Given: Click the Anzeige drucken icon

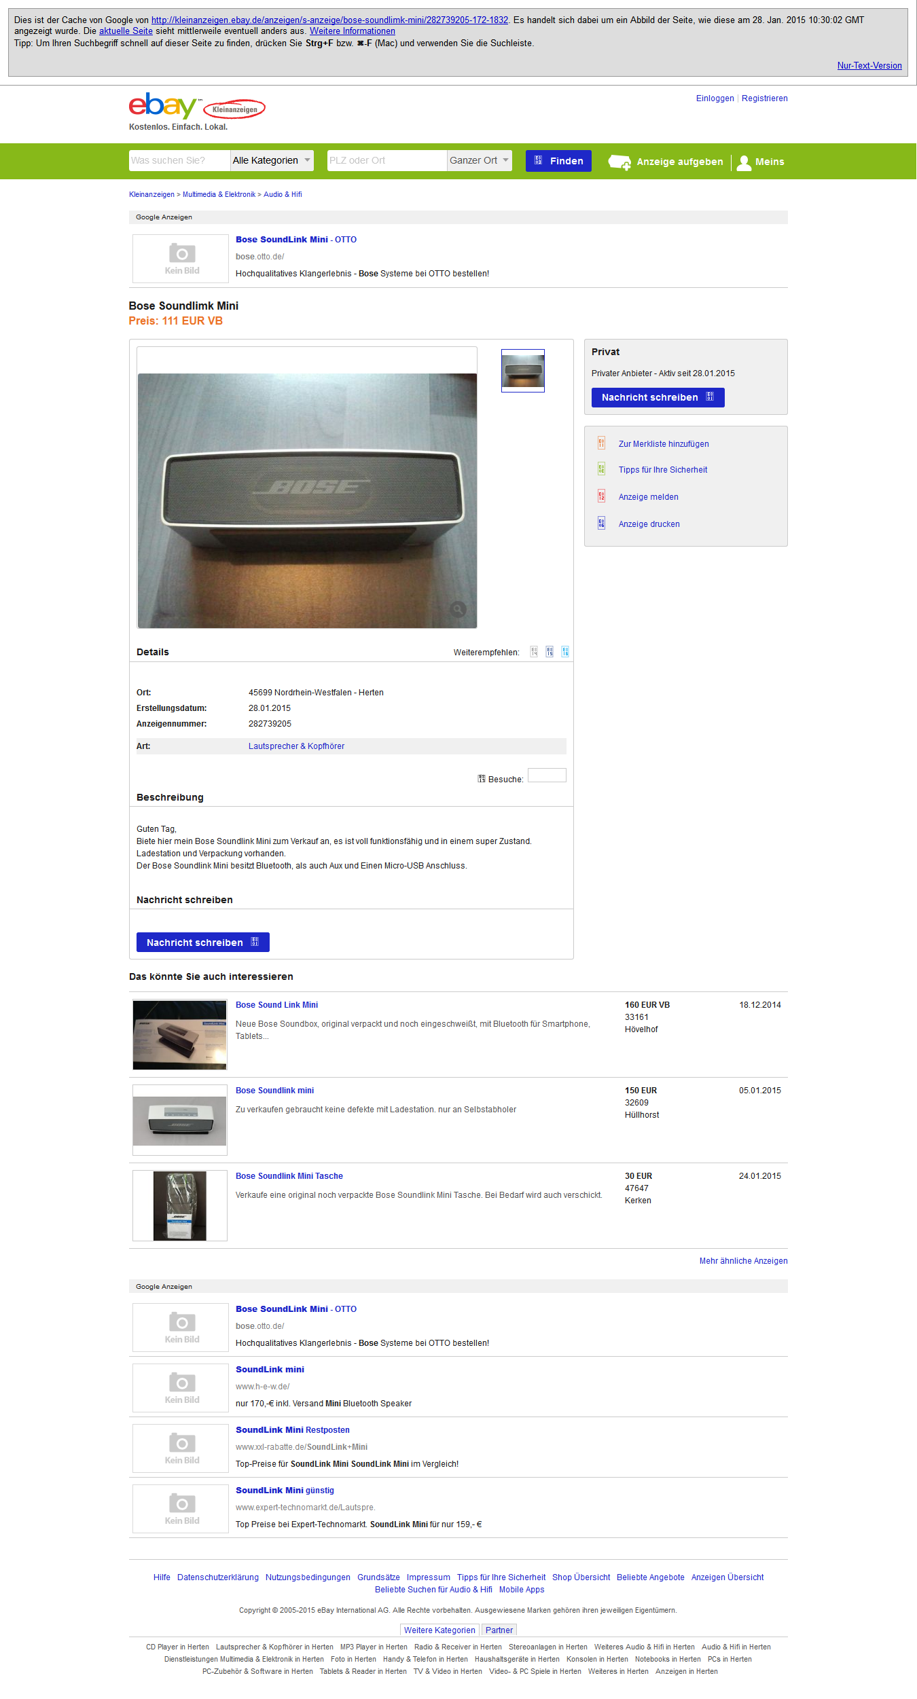Looking at the screenshot, I should (601, 524).
